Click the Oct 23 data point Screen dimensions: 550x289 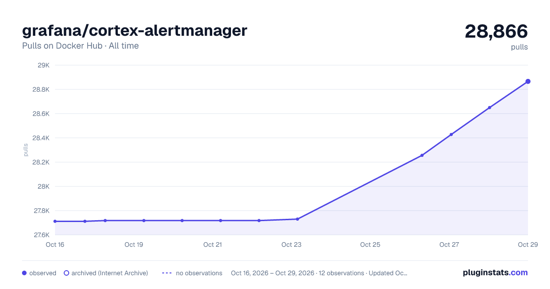pyautogui.click(x=297, y=219)
